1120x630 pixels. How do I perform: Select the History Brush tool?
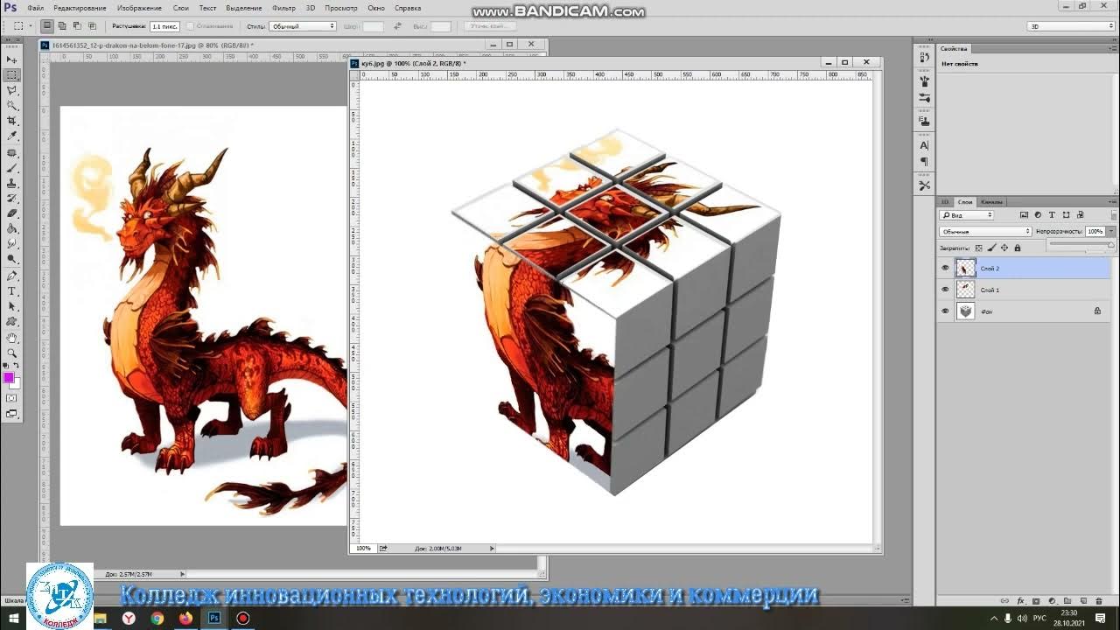pos(13,199)
